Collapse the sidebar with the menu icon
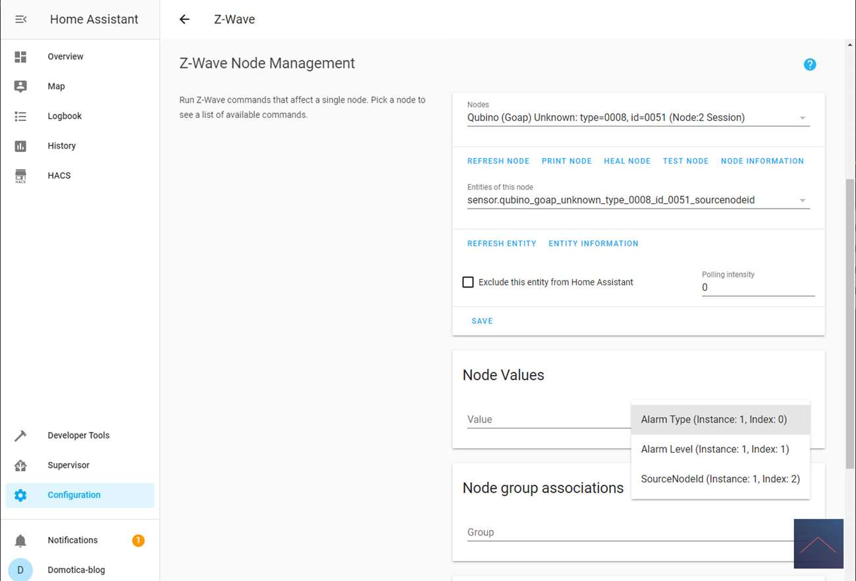856x581 pixels. (20, 19)
